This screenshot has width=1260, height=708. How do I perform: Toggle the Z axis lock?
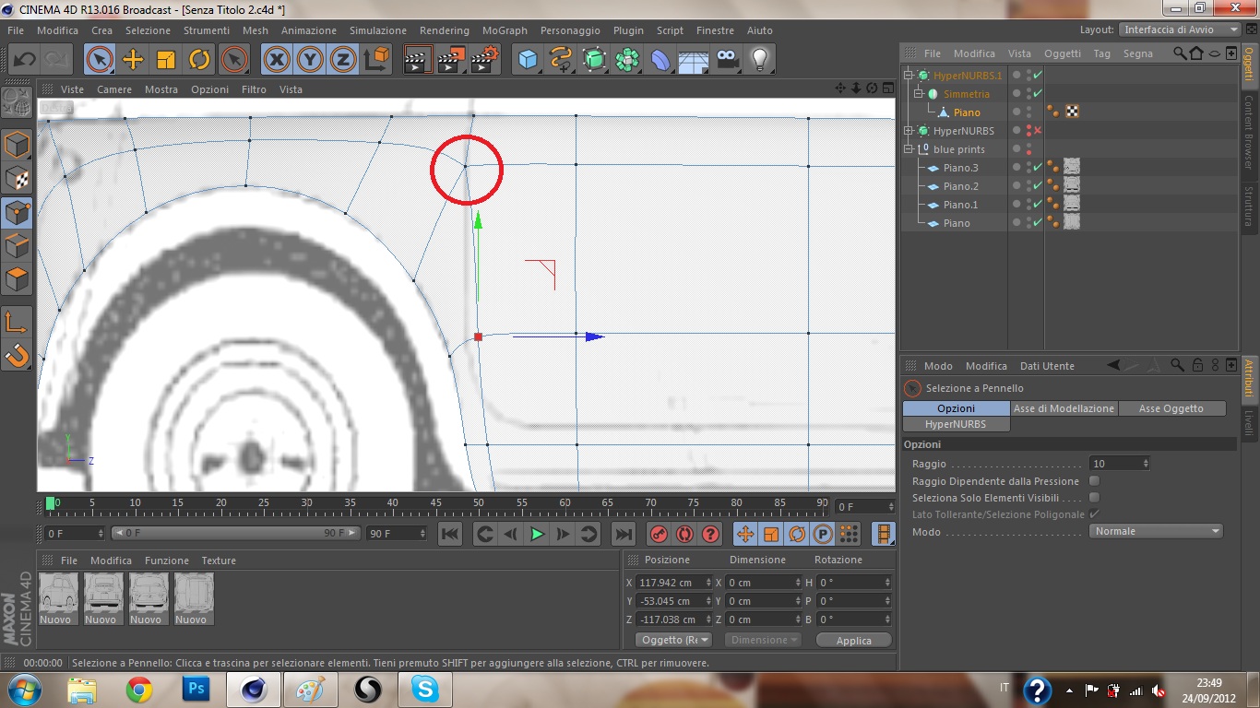(x=343, y=60)
